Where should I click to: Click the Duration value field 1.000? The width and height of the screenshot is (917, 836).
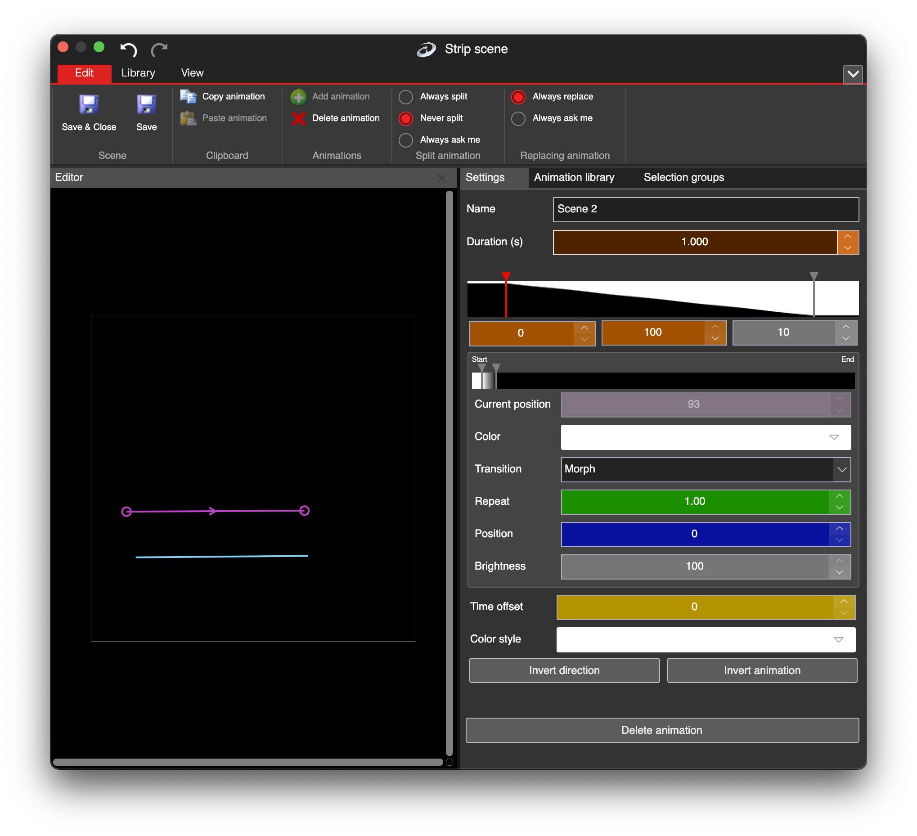click(695, 242)
